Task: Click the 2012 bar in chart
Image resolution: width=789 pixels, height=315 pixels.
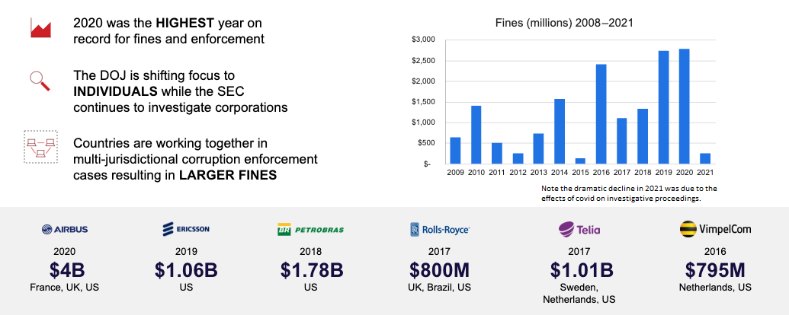Action: [518, 158]
